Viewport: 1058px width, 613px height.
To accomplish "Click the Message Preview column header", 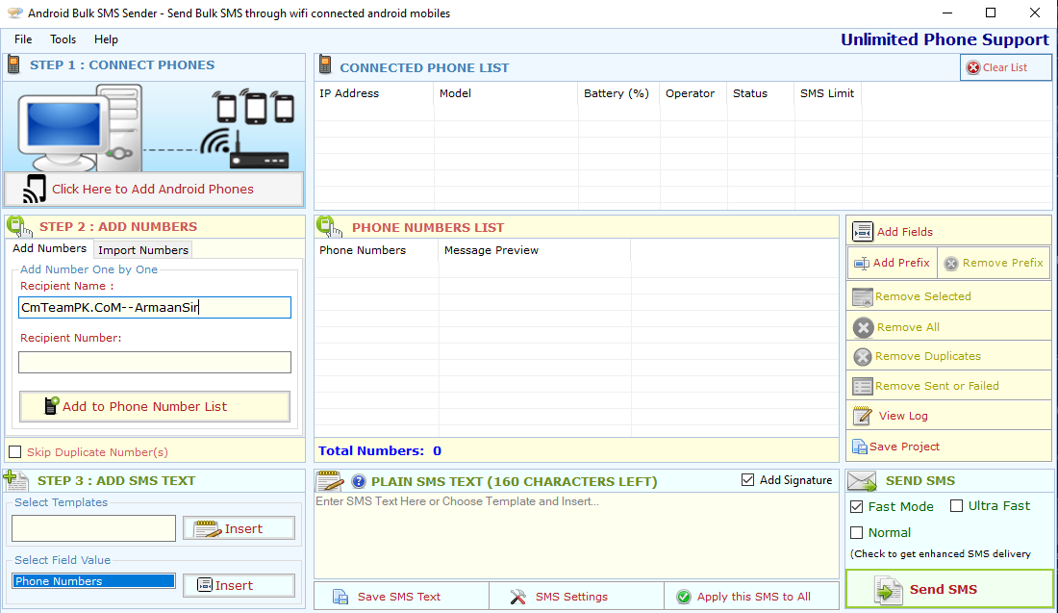I will [535, 250].
